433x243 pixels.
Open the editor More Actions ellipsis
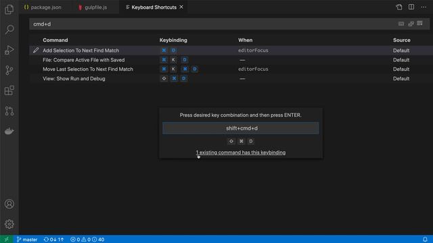pyautogui.click(x=424, y=7)
